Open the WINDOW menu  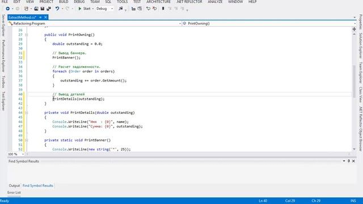coord(235,2)
